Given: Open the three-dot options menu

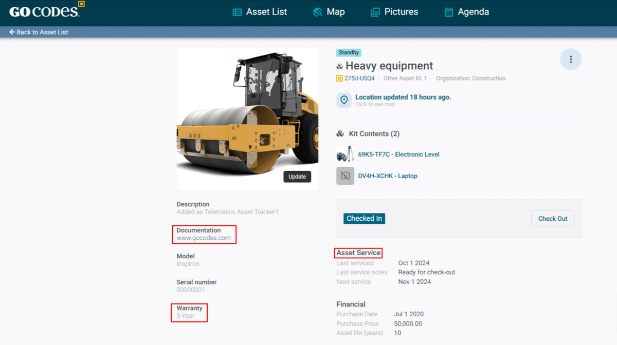Looking at the screenshot, I should pyautogui.click(x=571, y=60).
